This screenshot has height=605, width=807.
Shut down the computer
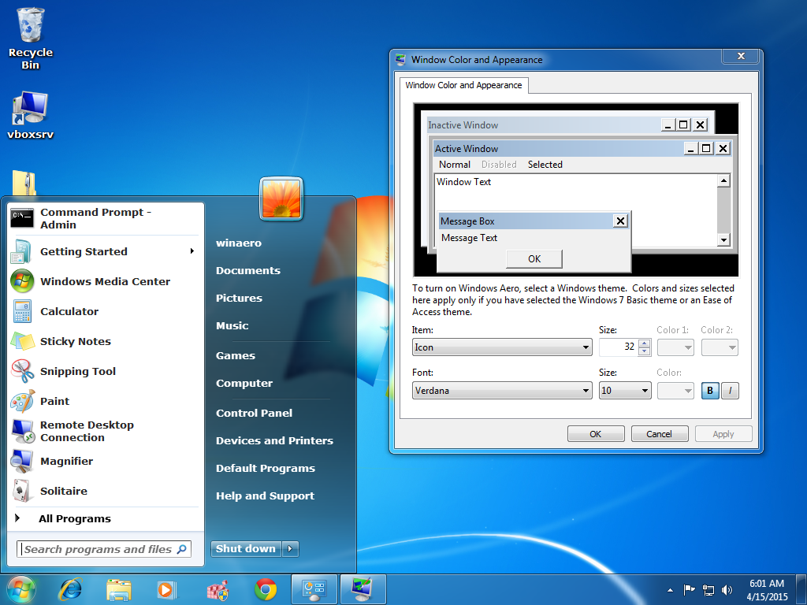[245, 548]
